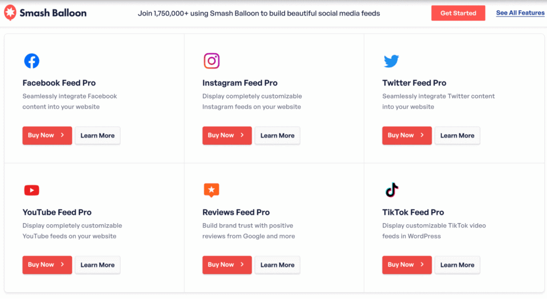This screenshot has width=547, height=299.
Task: Learn More about Twitter Feed Pro
Action: 457,135
